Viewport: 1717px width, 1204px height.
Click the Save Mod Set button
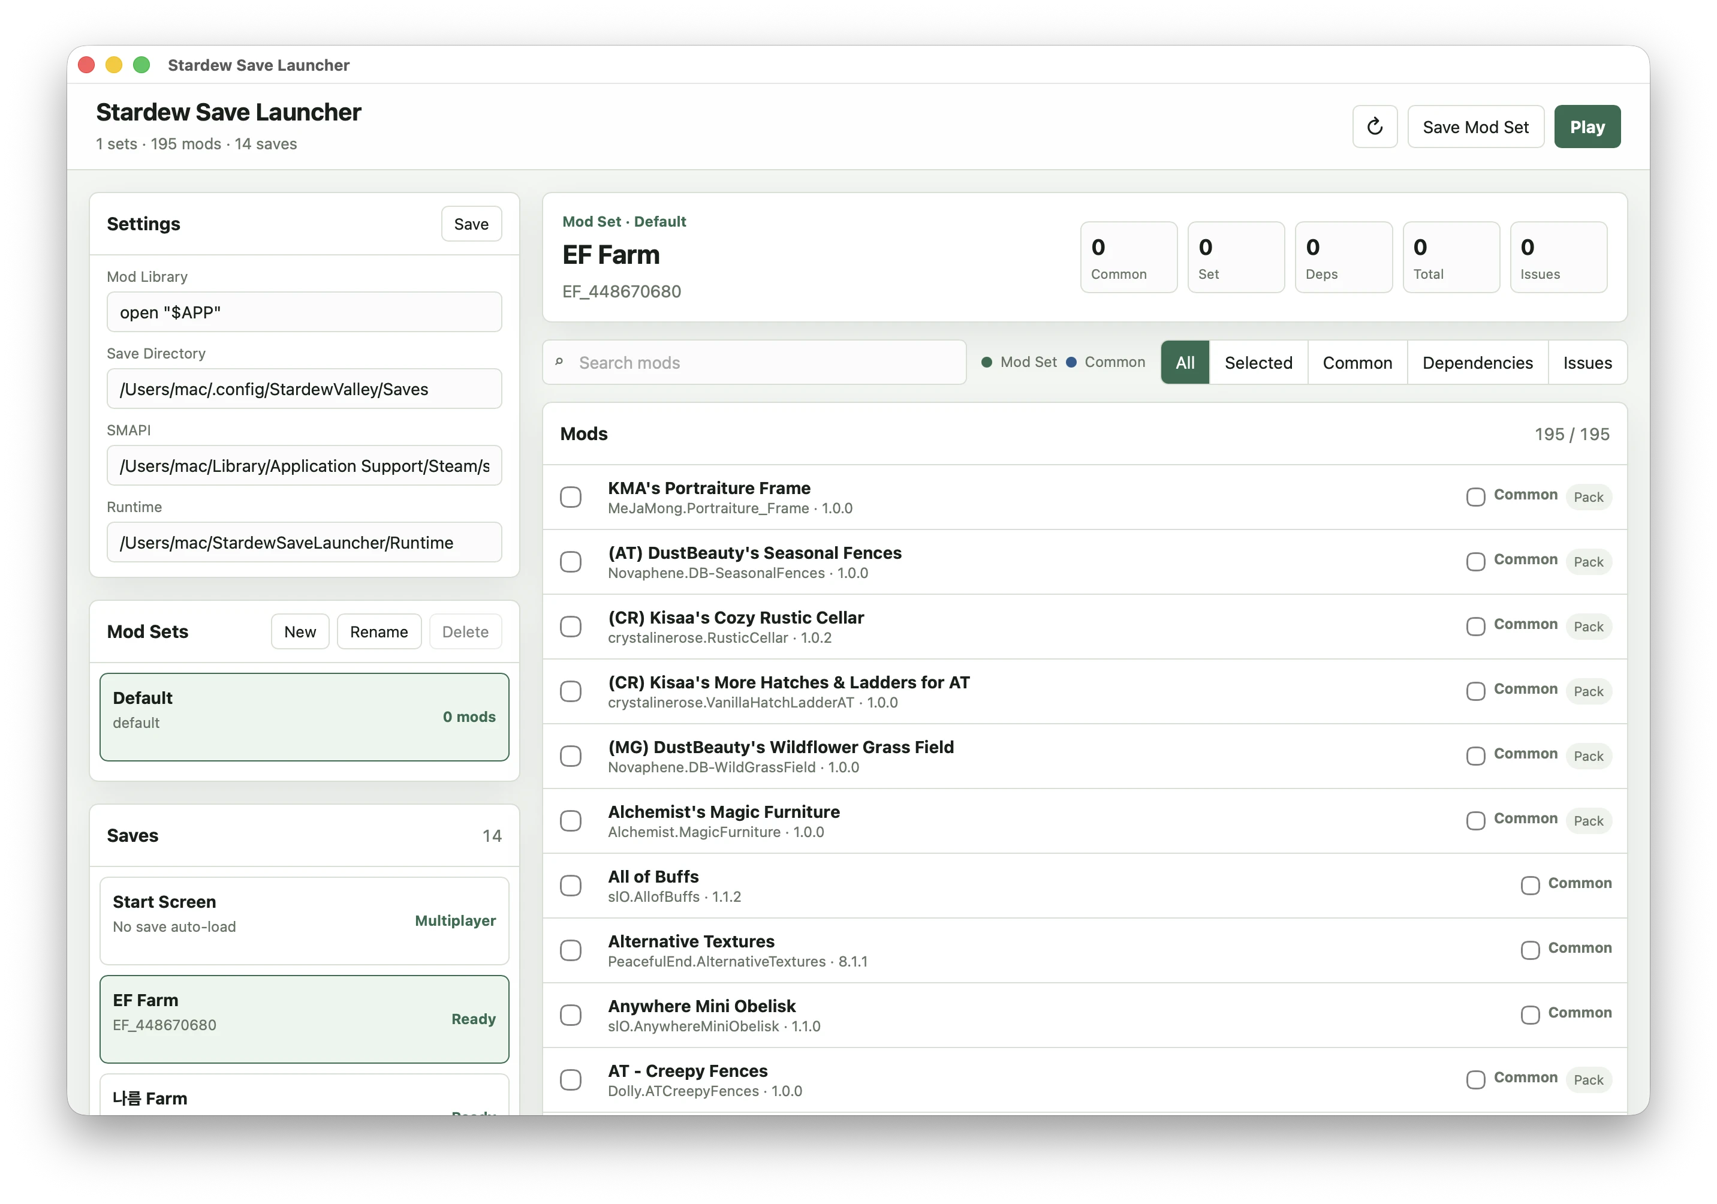coord(1475,127)
